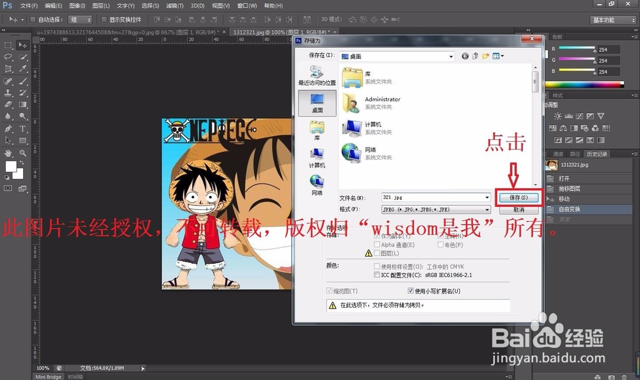This screenshot has height=380, width=640.
Task: Uncheck Use Lower Case Extension
Action: click(411, 291)
